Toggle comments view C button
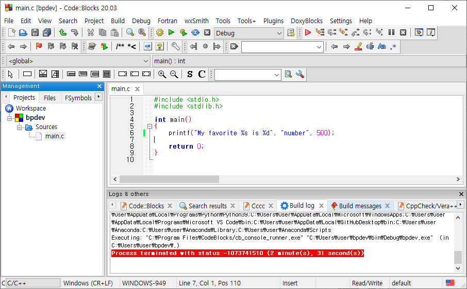The width and height of the screenshot is (467, 289). click(202, 74)
